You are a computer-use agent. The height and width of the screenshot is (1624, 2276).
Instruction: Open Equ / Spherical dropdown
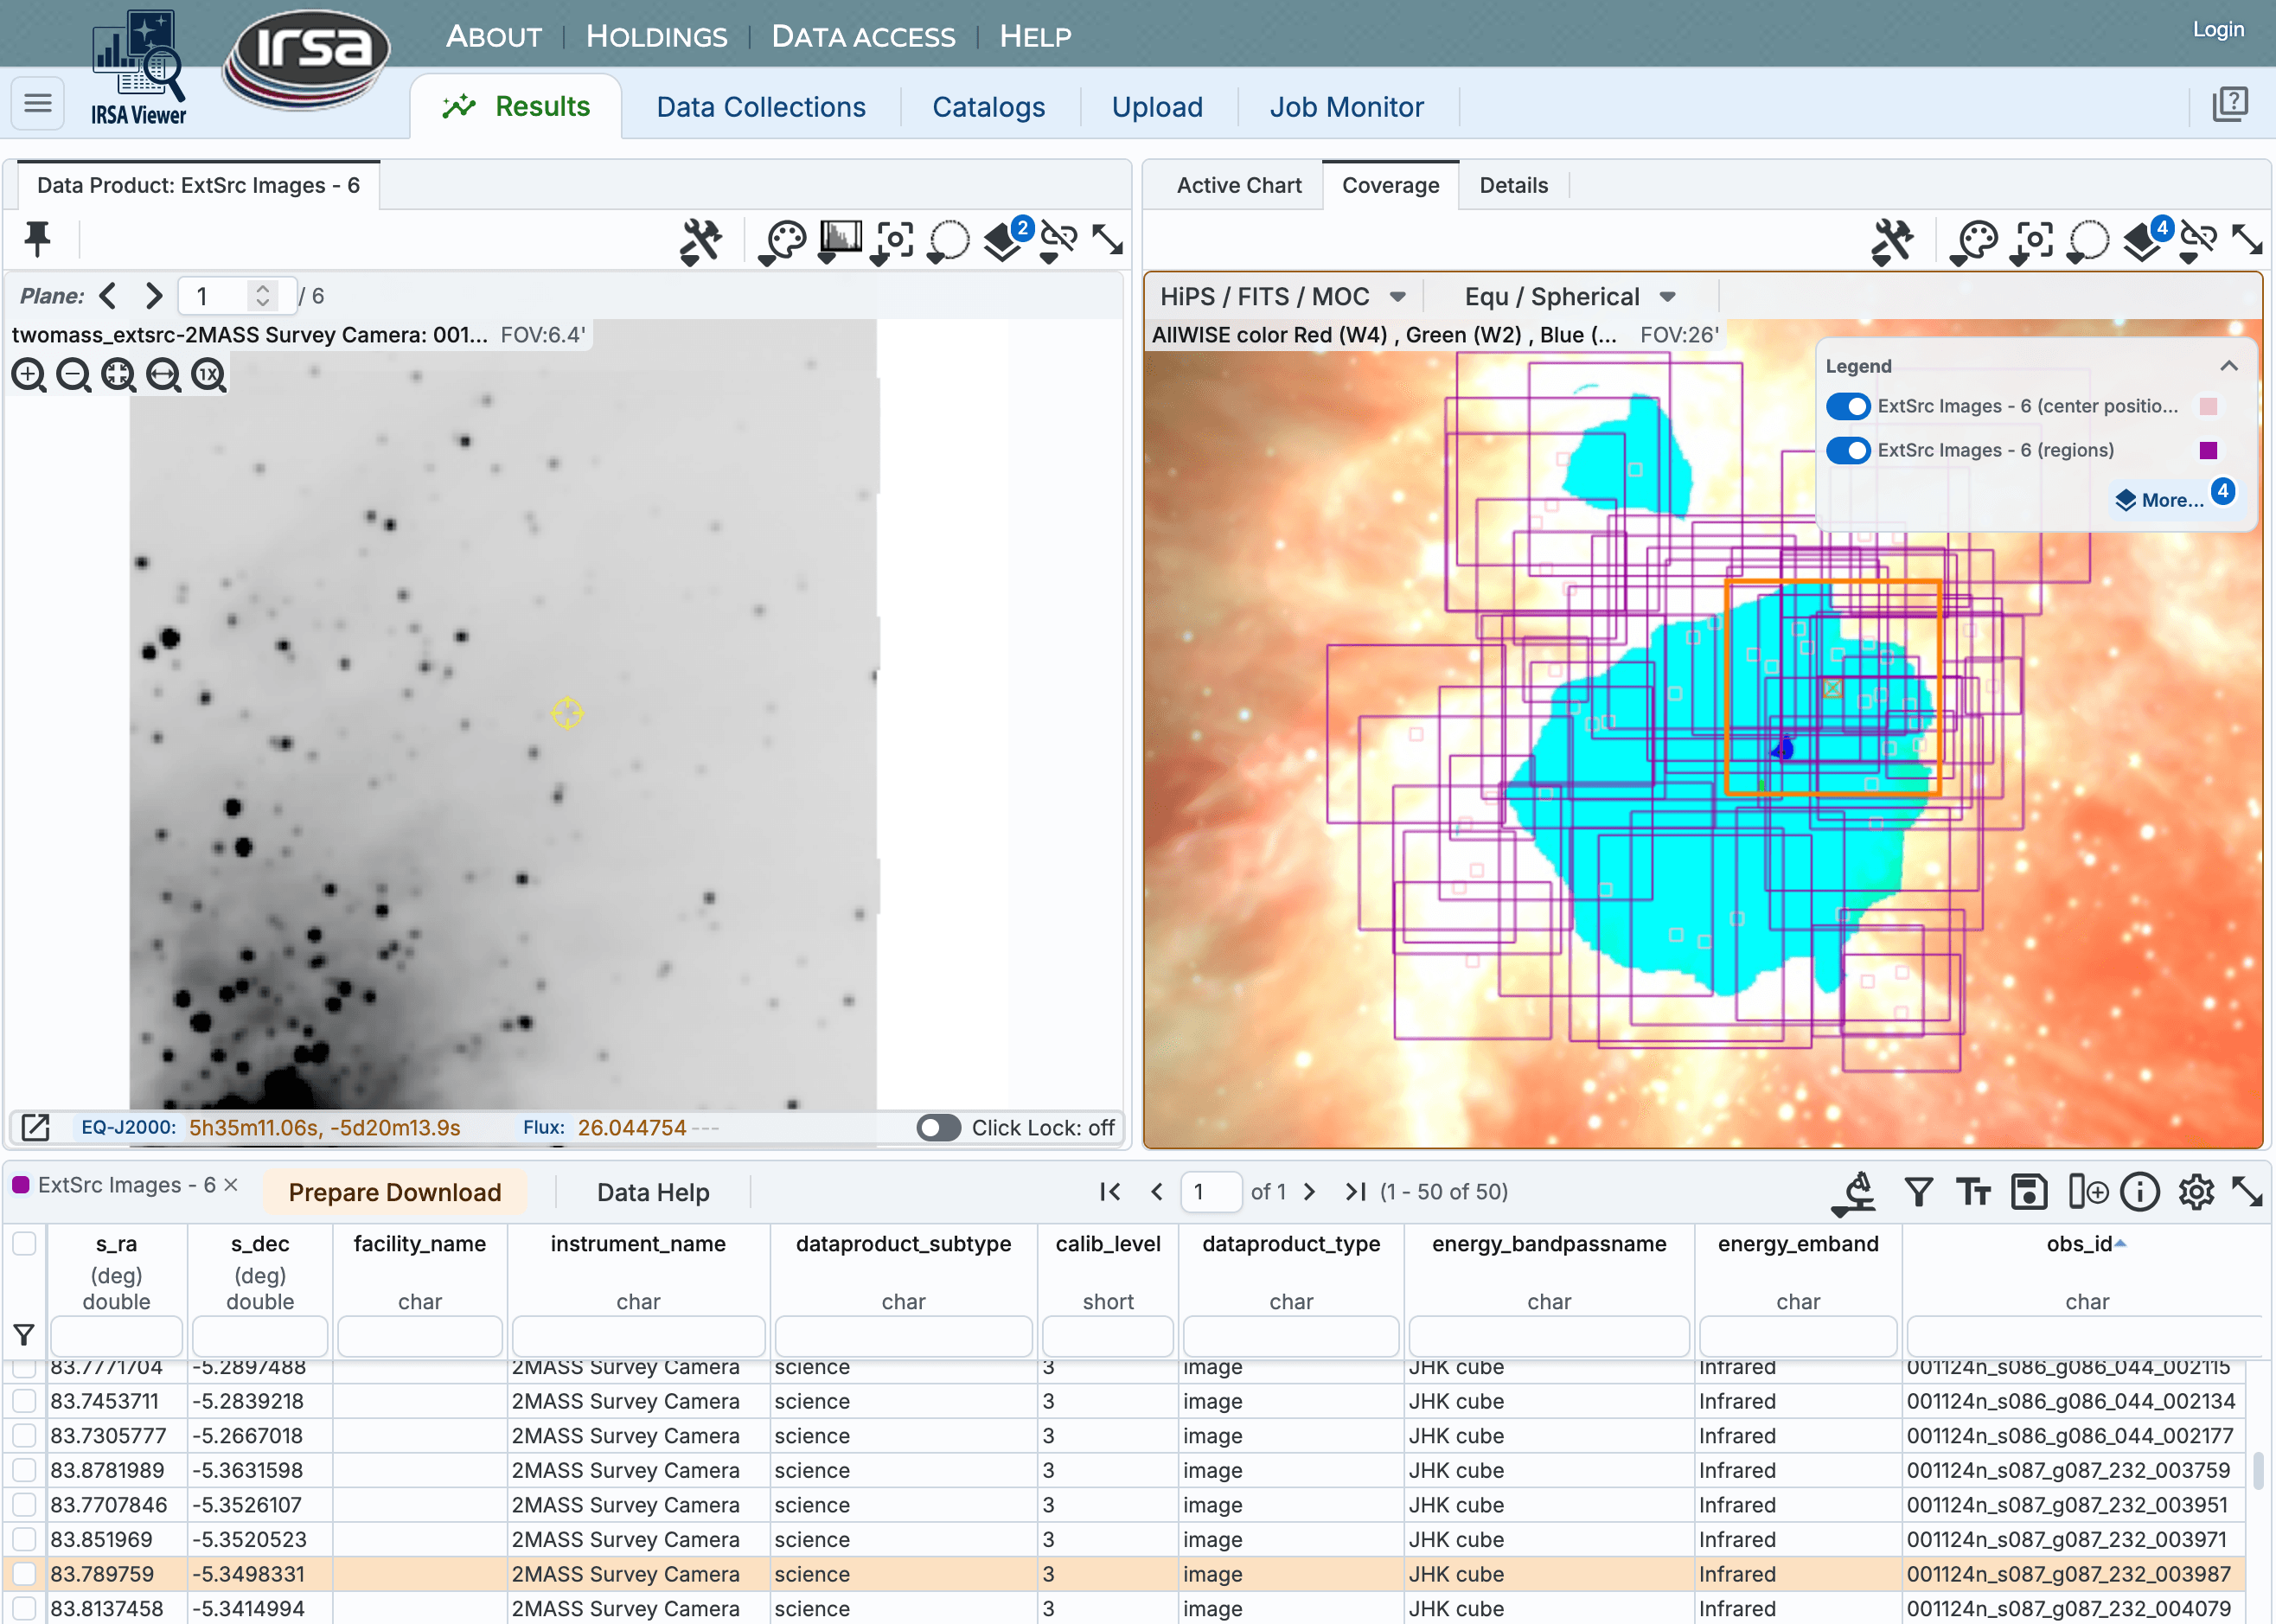pyautogui.click(x=1569, y=297)
